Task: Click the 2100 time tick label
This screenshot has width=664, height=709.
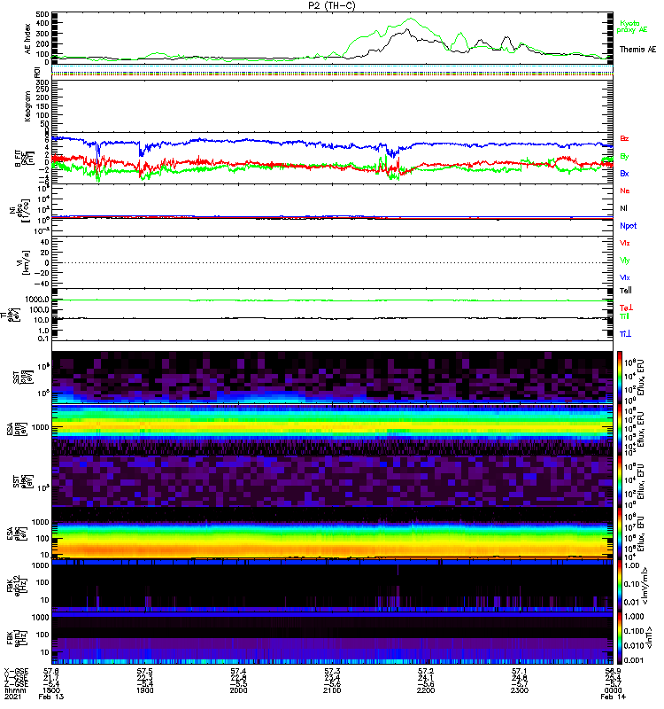Action: pyautogui.click(x=332, y=690)
